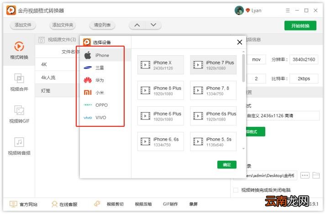Screen dimensions: 326x214
Task: Toggle 视频转换完成后关闭电脑 checkbox
Action: coord(236,190)
